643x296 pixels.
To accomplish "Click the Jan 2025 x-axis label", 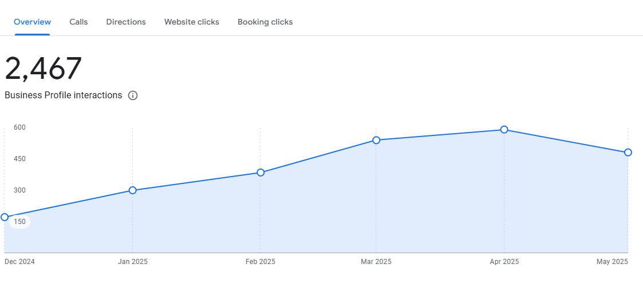I will point(132,262).
